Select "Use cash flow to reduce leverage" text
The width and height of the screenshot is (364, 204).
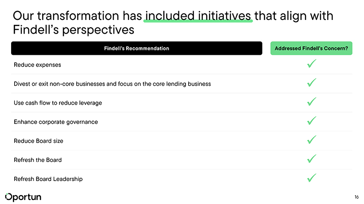[x=58, y=103]
